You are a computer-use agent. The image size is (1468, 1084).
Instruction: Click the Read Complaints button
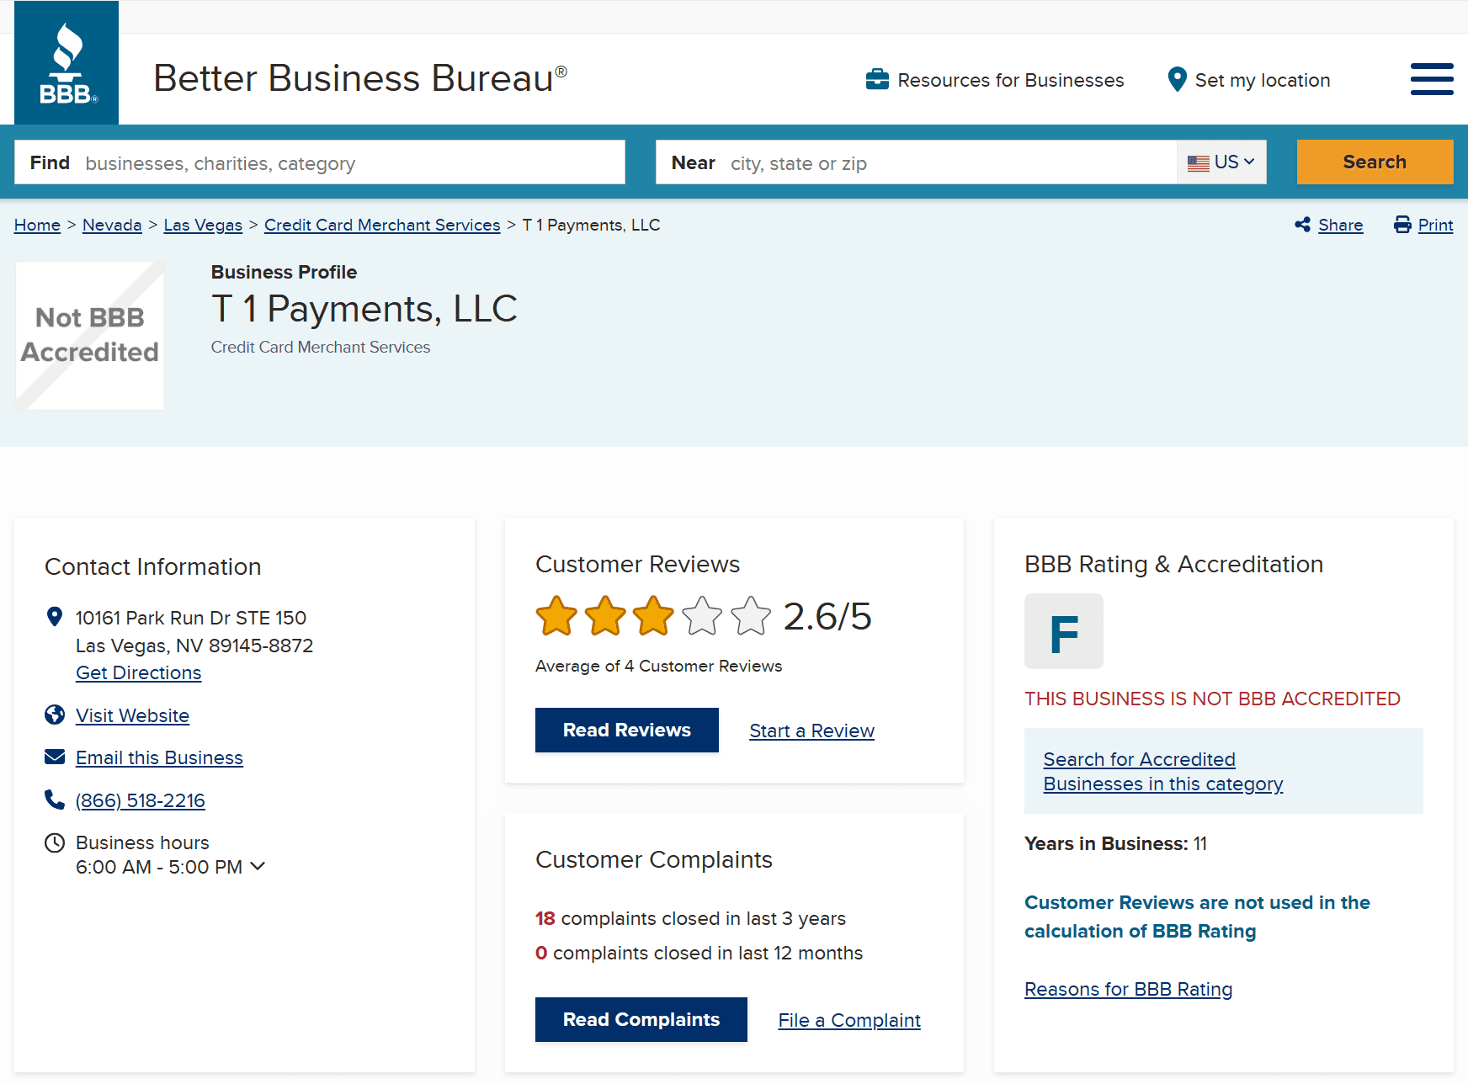click(x=641, y=1019)
